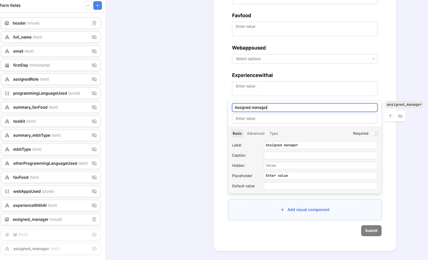Viewport: 428px width, 260px height.
Task: Click the hide icon in assigned_manager popup
Action: (x=400, y=116)
